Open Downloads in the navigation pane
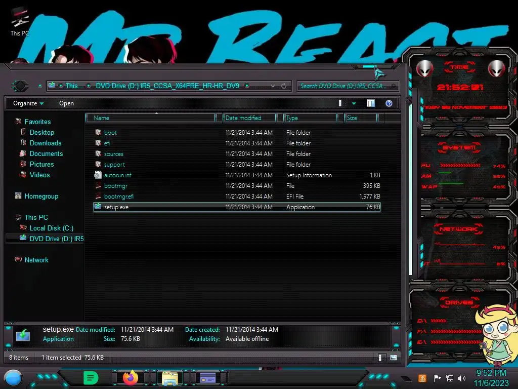This screenshot has width=518, height=389. pyautogui.click(x=46, y=143)
